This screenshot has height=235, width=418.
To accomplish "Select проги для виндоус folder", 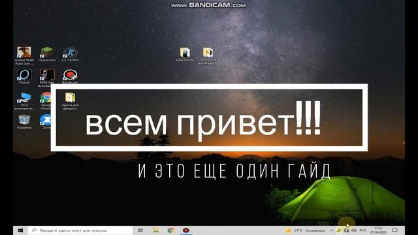I will click(70, 101).
